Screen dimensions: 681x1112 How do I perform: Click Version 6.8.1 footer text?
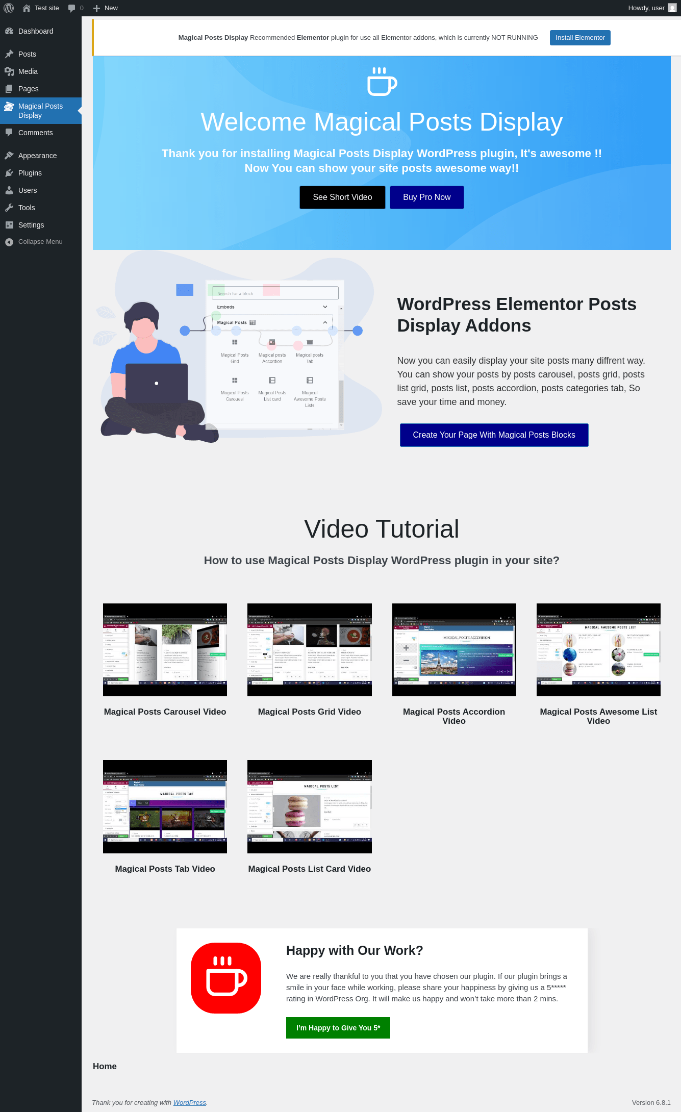tap(651, 1102)
